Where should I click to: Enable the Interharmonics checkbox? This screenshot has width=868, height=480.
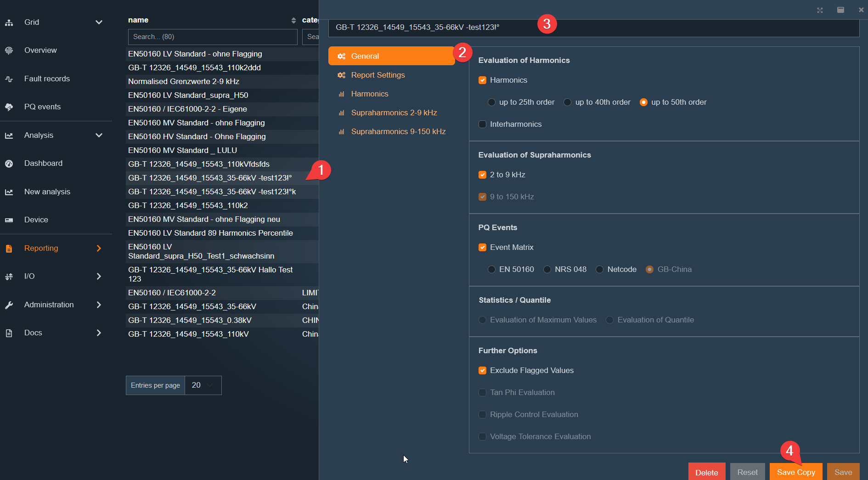482,124
